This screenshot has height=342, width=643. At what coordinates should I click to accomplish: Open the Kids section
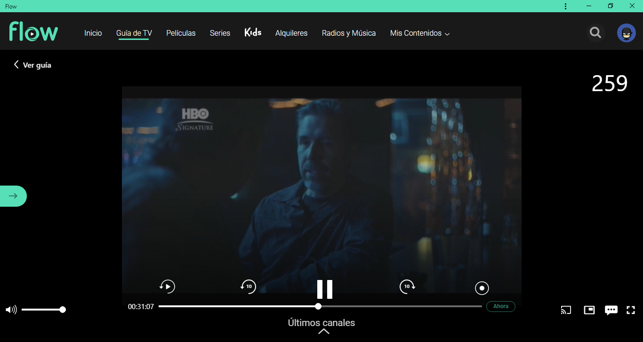tap(253, 32)
